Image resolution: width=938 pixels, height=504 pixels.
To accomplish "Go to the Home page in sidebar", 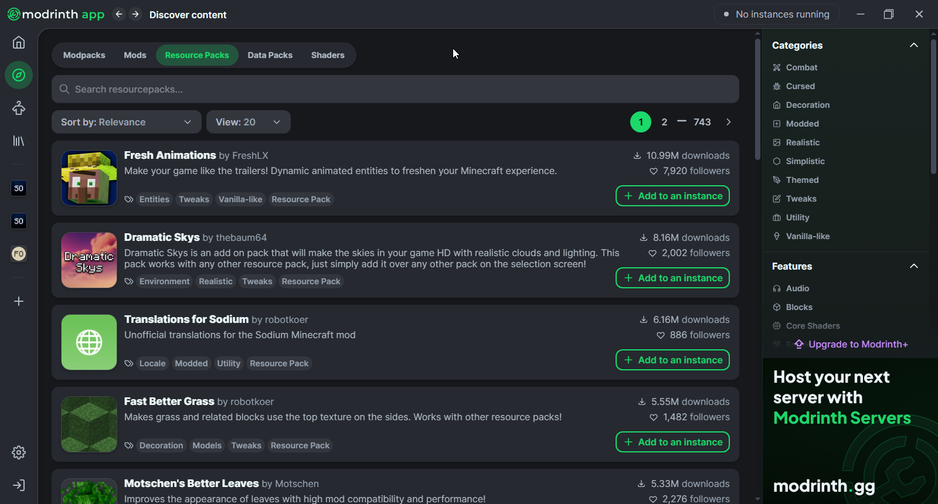I will 19,42.
